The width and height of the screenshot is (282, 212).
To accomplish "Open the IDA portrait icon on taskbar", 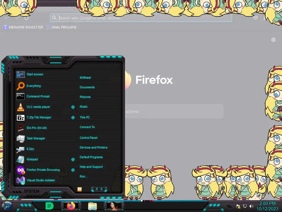I will pyautogui.click(x=114, y=206).
